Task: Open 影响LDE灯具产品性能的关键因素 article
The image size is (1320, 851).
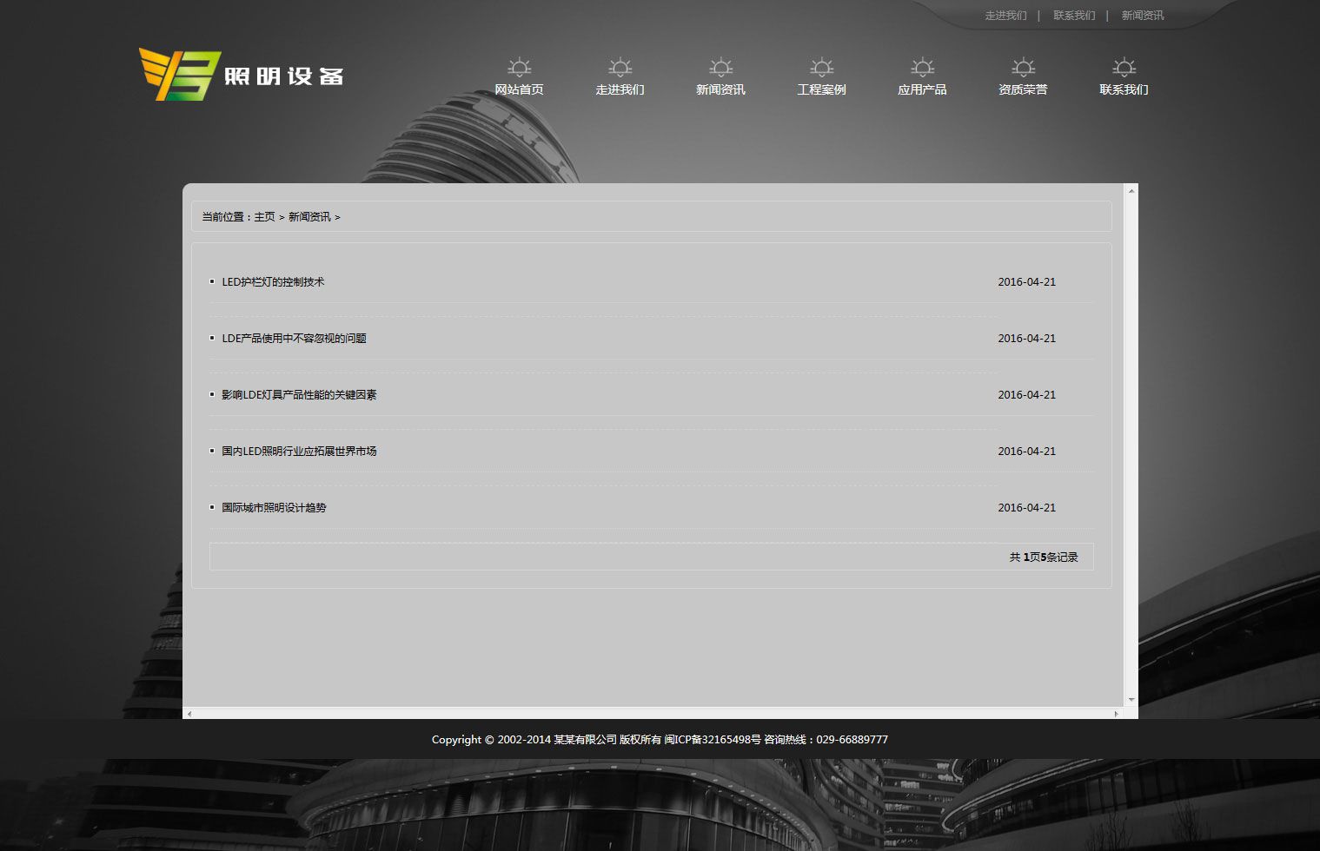Action: click(299, 395)
